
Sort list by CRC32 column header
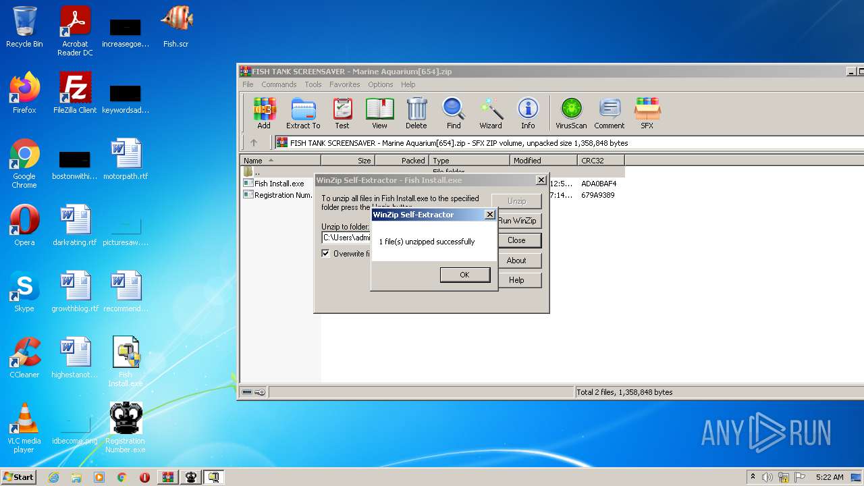(601, 161)
